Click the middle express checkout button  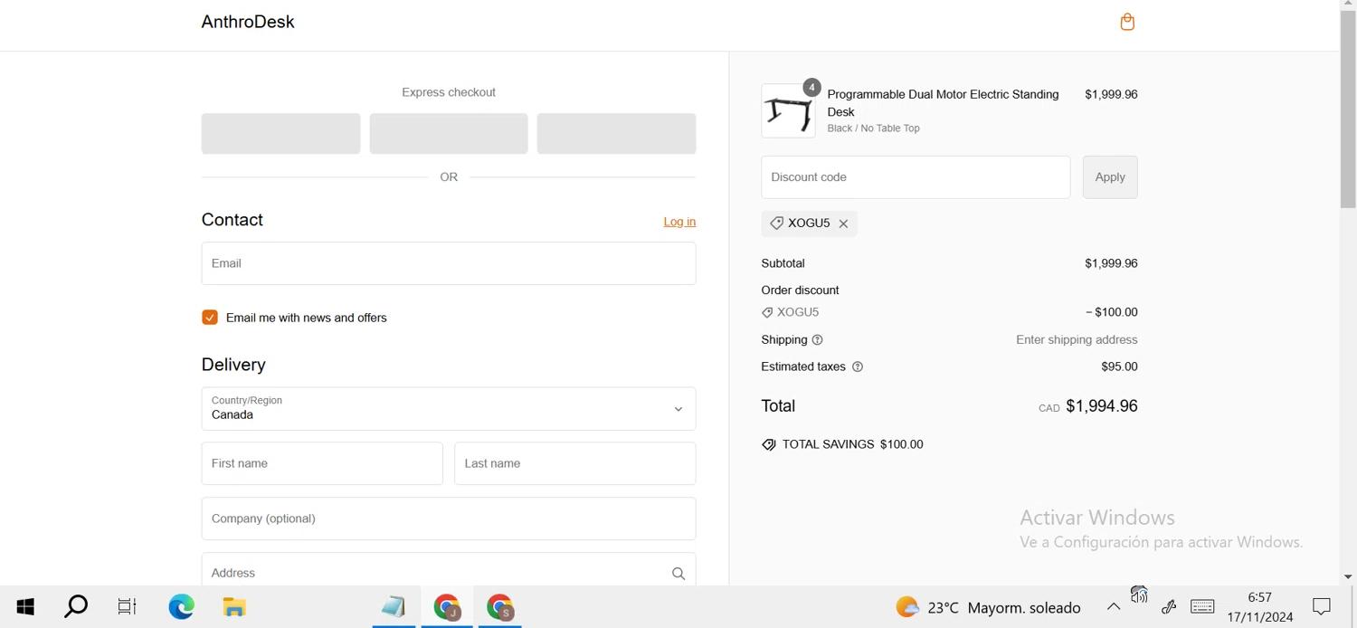[449, 133]
